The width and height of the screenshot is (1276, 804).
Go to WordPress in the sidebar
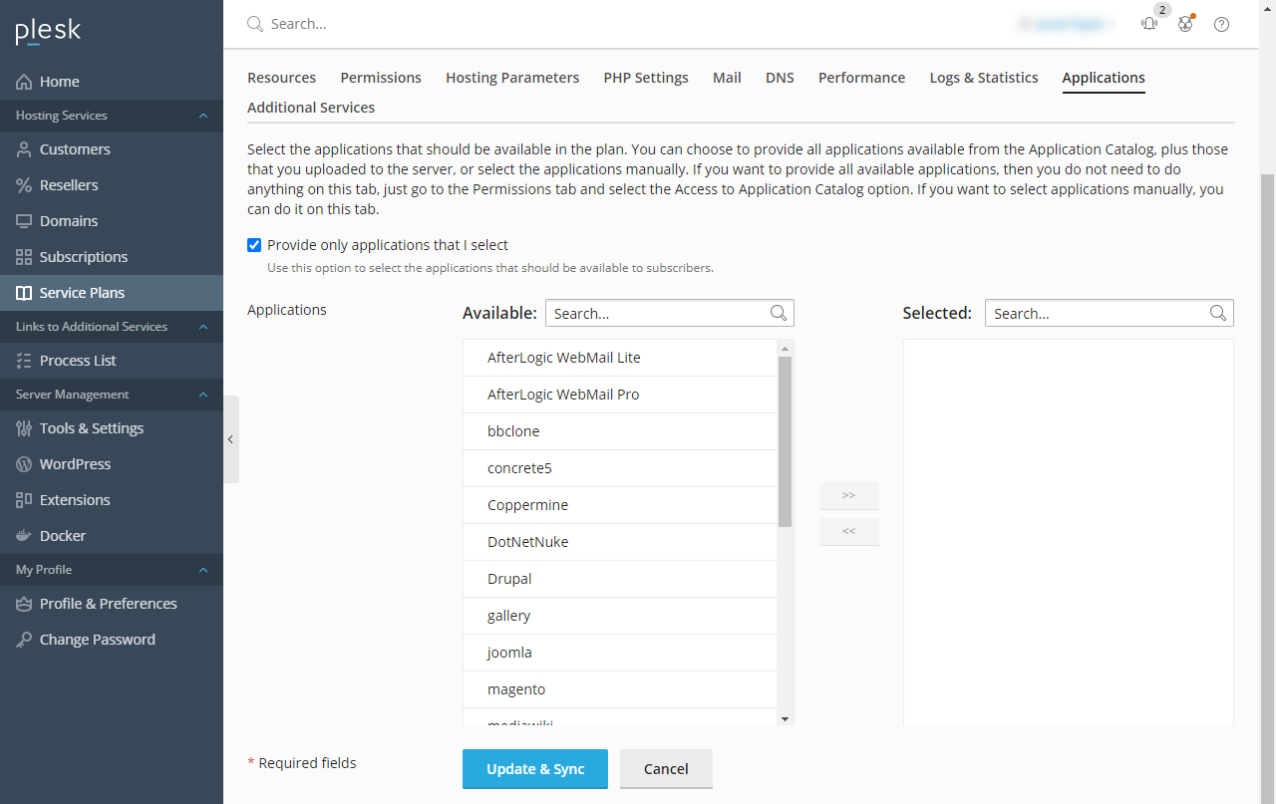coord(75,464)
